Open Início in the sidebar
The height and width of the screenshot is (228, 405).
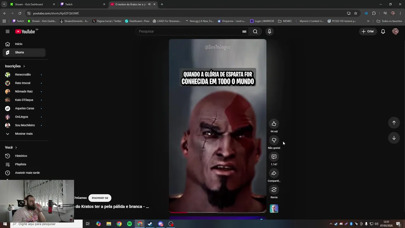24,44
